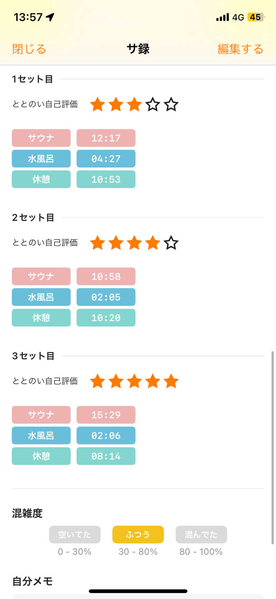The width and height of the screenshot is (276, 599).
Task: Tap the fifth star in set 3 rating
Action: [x=171, y=381]
